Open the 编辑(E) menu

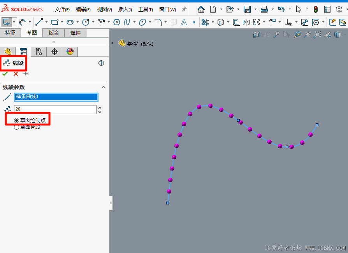tap(83, 10)
